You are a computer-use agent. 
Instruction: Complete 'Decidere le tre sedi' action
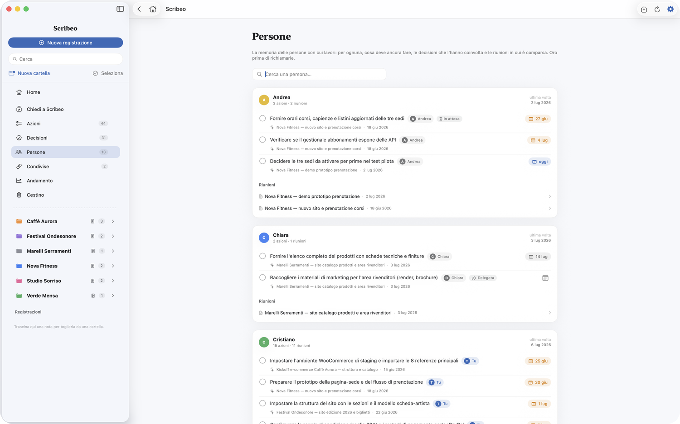pos(262,161)
